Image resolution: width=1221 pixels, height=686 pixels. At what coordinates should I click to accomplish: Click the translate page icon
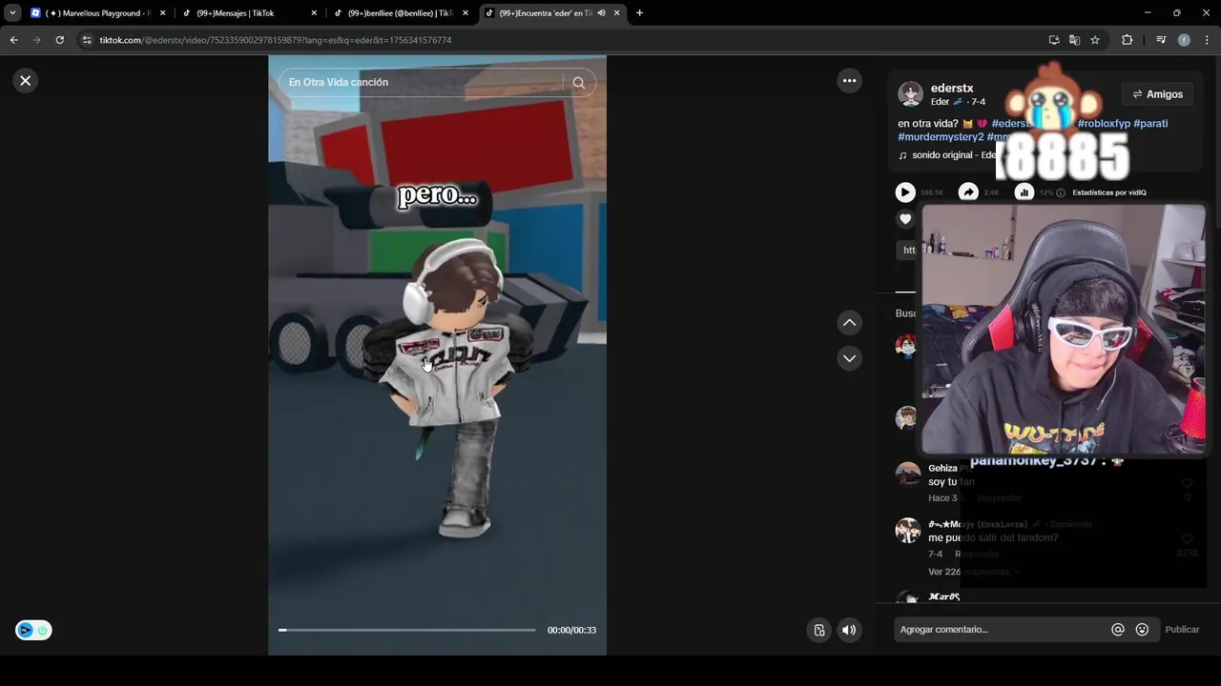(1075, 40)
